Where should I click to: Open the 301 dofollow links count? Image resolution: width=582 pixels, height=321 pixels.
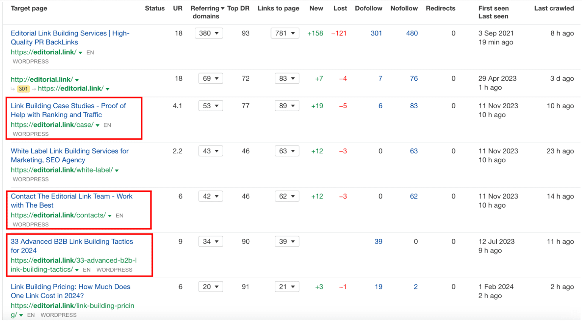tap(376, 33)
